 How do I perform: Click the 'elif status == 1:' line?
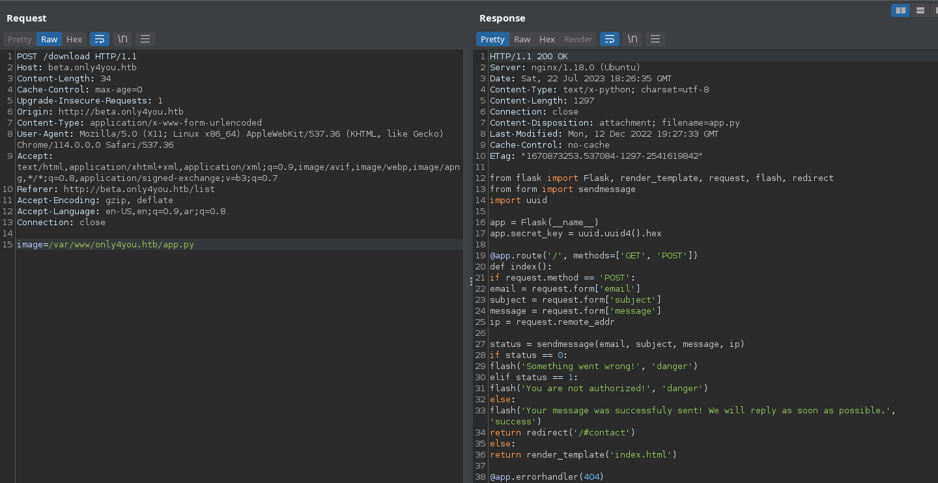click(534, 378)
